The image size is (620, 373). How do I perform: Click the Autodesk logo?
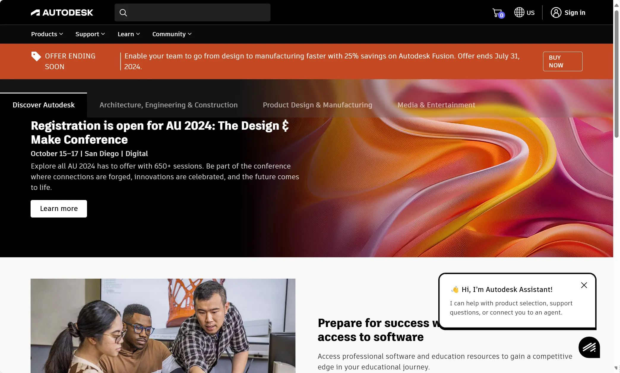(62, 12)
